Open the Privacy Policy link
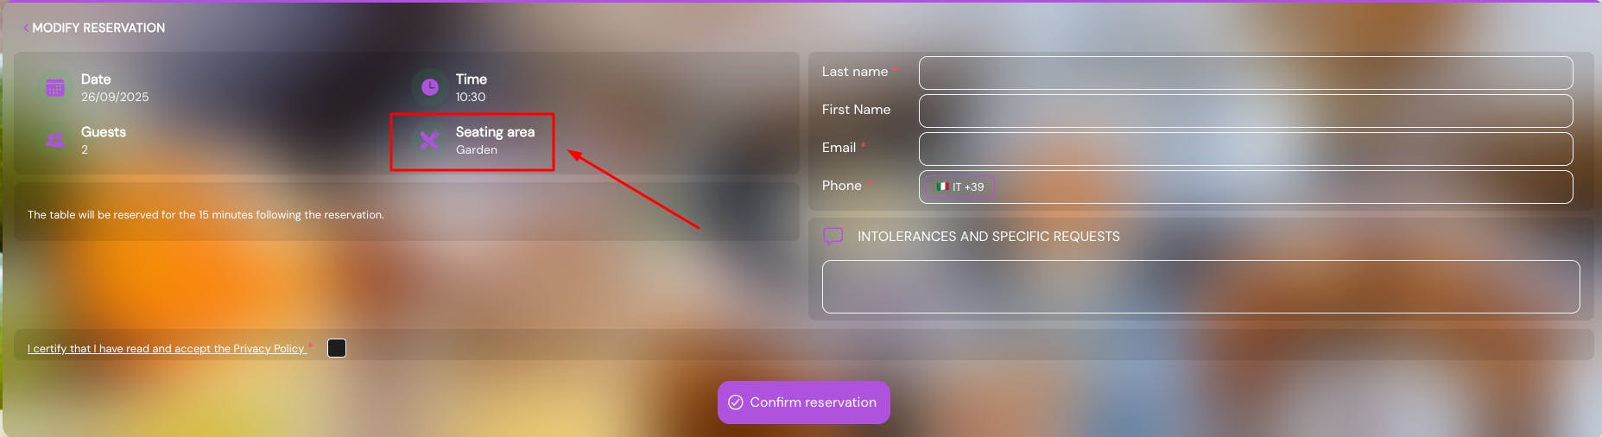This screenshot has height=437, width=1602. pyautogui.click(x=166, y=349)
